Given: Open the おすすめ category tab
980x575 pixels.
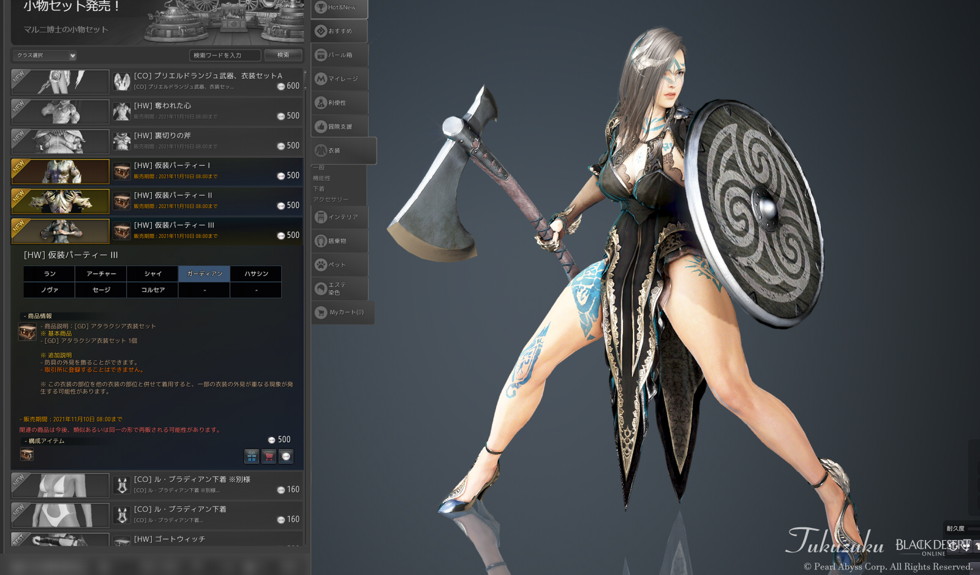Looking at the screenshot, I should point(340,31).
